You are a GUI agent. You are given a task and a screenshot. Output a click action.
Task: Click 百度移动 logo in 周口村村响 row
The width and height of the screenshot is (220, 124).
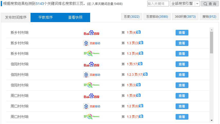coord(92,106)
